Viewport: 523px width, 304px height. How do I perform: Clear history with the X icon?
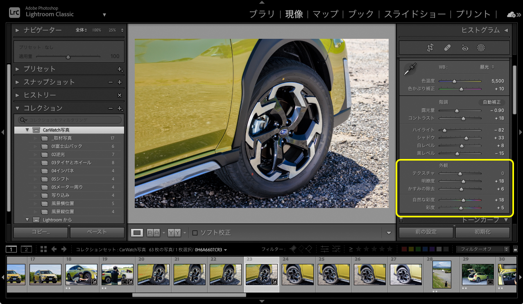120,95
